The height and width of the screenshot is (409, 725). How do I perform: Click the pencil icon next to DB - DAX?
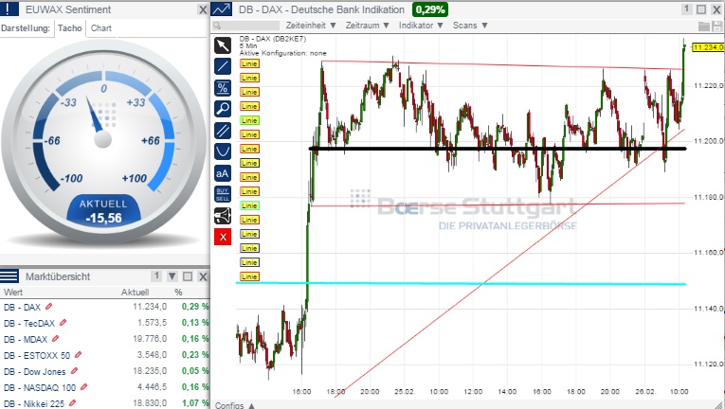tap(48, 306)
